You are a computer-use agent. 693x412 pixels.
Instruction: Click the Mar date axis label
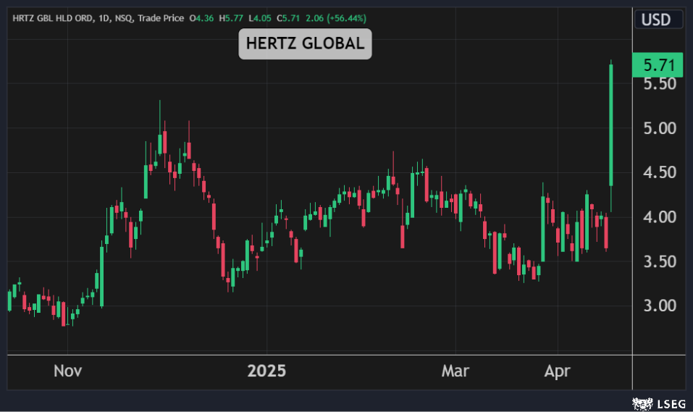click(455, 371)
